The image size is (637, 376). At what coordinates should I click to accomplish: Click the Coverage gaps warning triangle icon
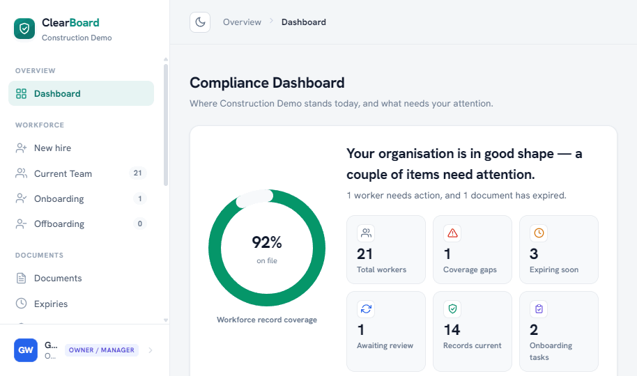452,233
